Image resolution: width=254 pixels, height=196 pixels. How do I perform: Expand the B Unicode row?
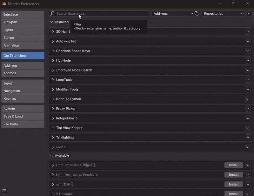click(x=53, y=194)
